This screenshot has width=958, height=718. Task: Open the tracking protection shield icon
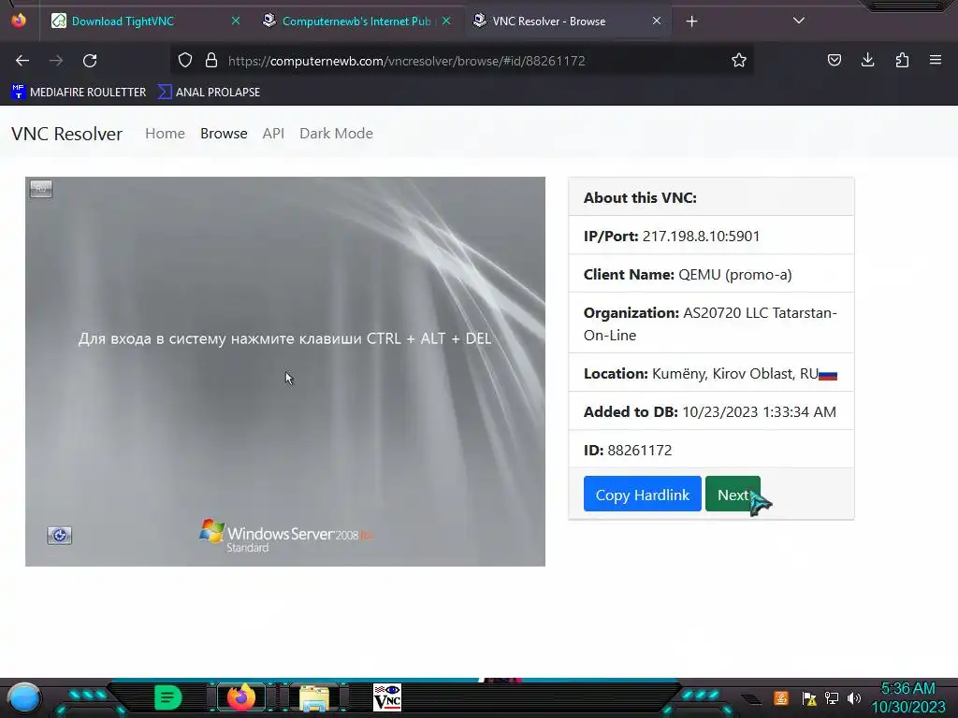tap(185, 61)
